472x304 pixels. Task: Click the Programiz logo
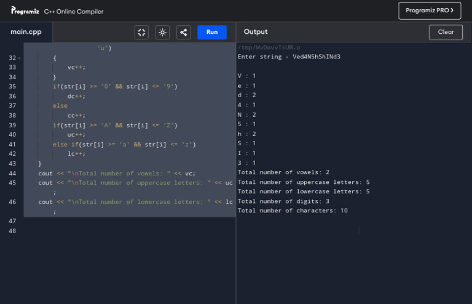(x=25, y=10)
